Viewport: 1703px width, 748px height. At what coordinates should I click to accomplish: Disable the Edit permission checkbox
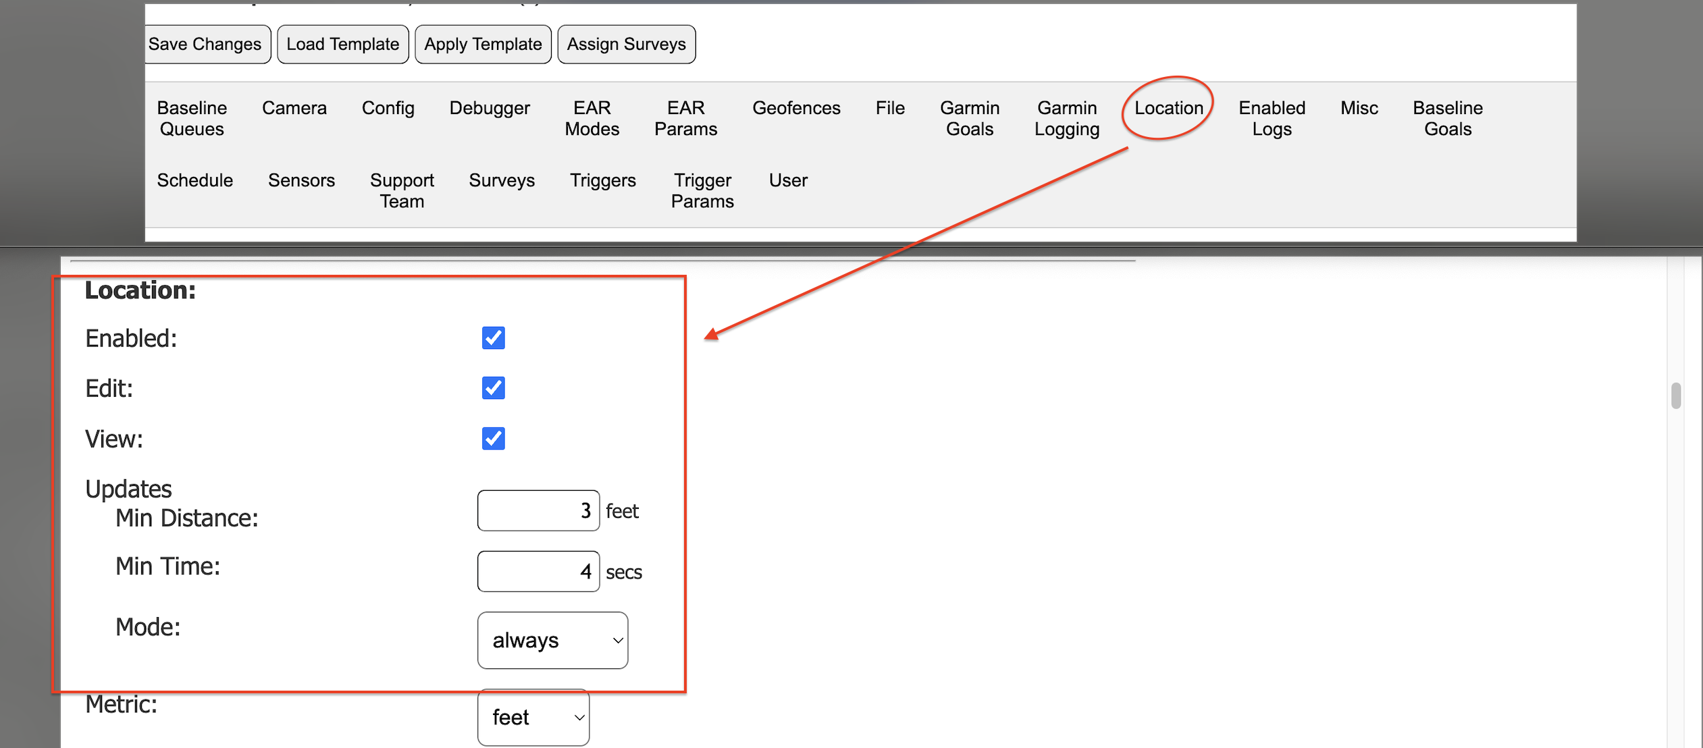[x=493, y=388]
